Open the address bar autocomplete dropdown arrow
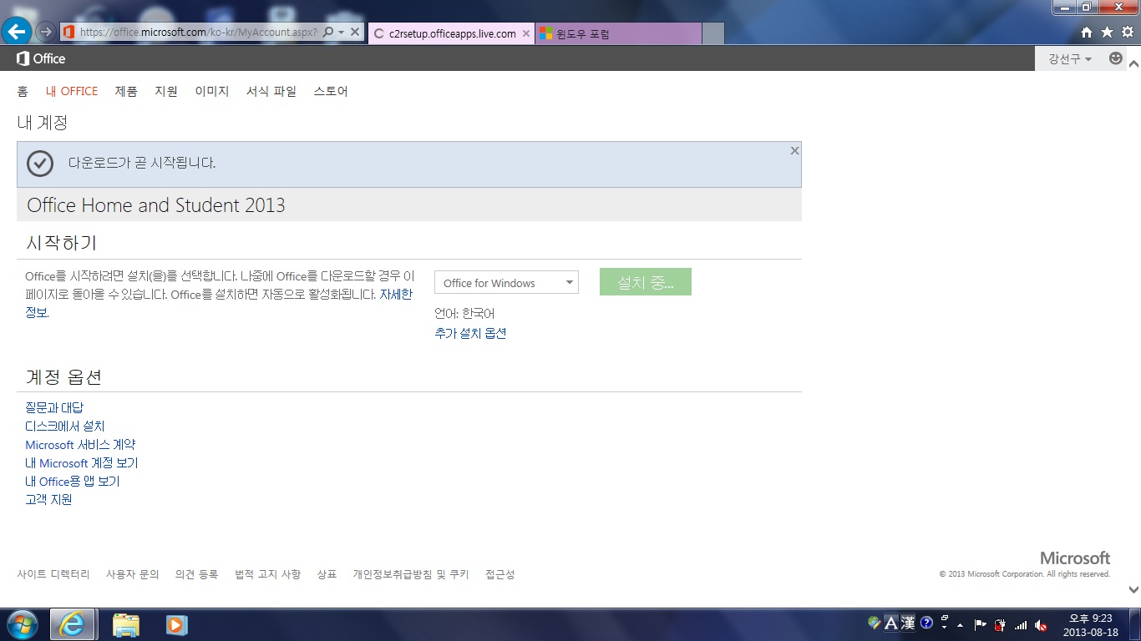The width and height of the screenshot is (1141, 641). tap(341, 33)
